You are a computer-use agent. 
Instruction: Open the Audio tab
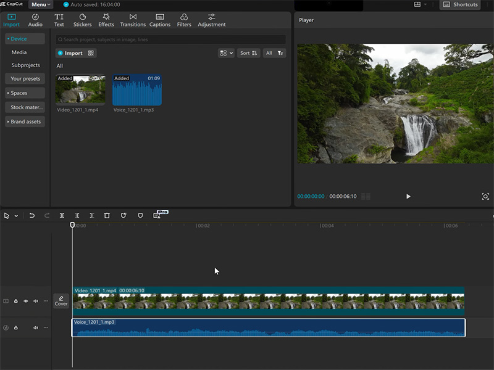(x=35, y=20)
